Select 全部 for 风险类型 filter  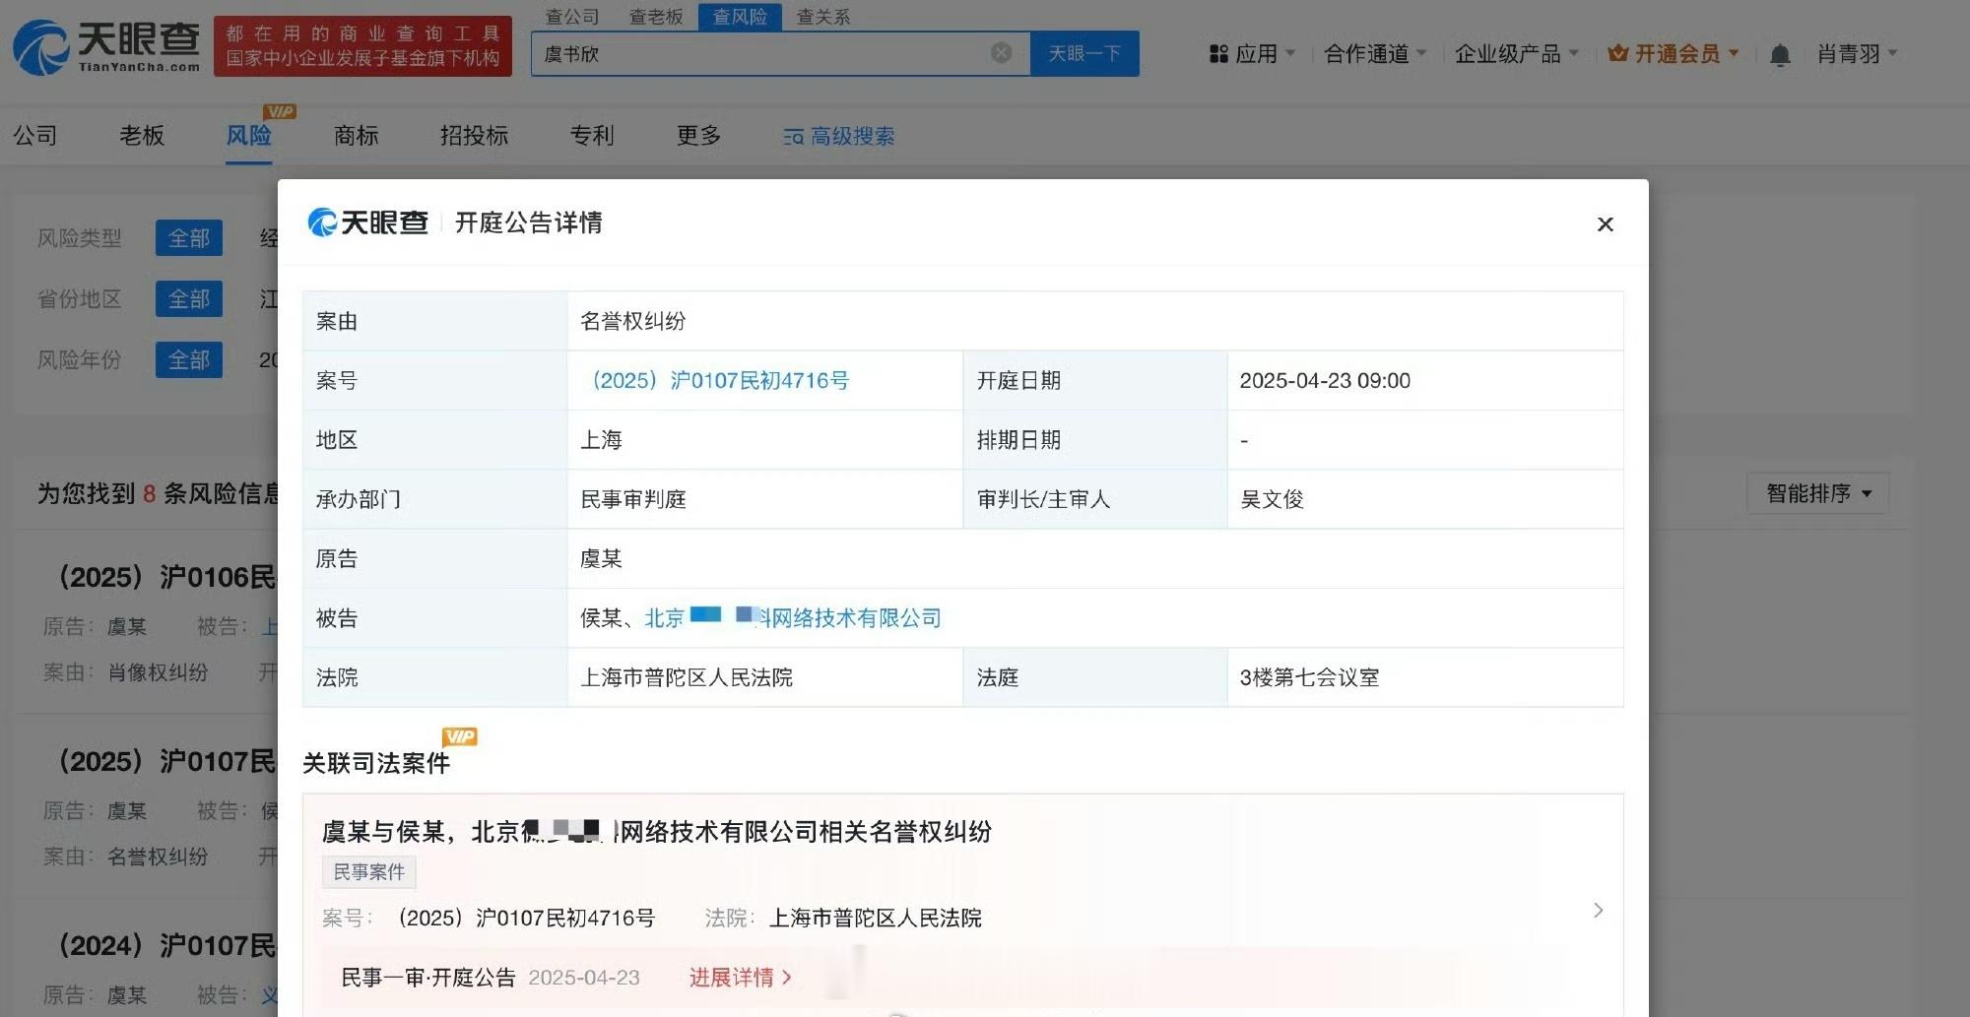[x=189, y=238]
